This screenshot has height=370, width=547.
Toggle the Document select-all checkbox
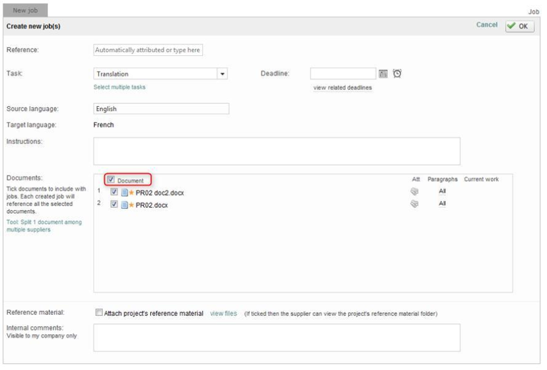(x=111, y=180)
